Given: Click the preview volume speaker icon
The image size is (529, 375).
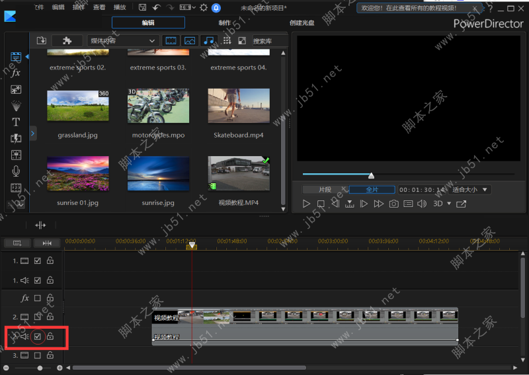Looking at the screenshot, I should pos(422,204).
